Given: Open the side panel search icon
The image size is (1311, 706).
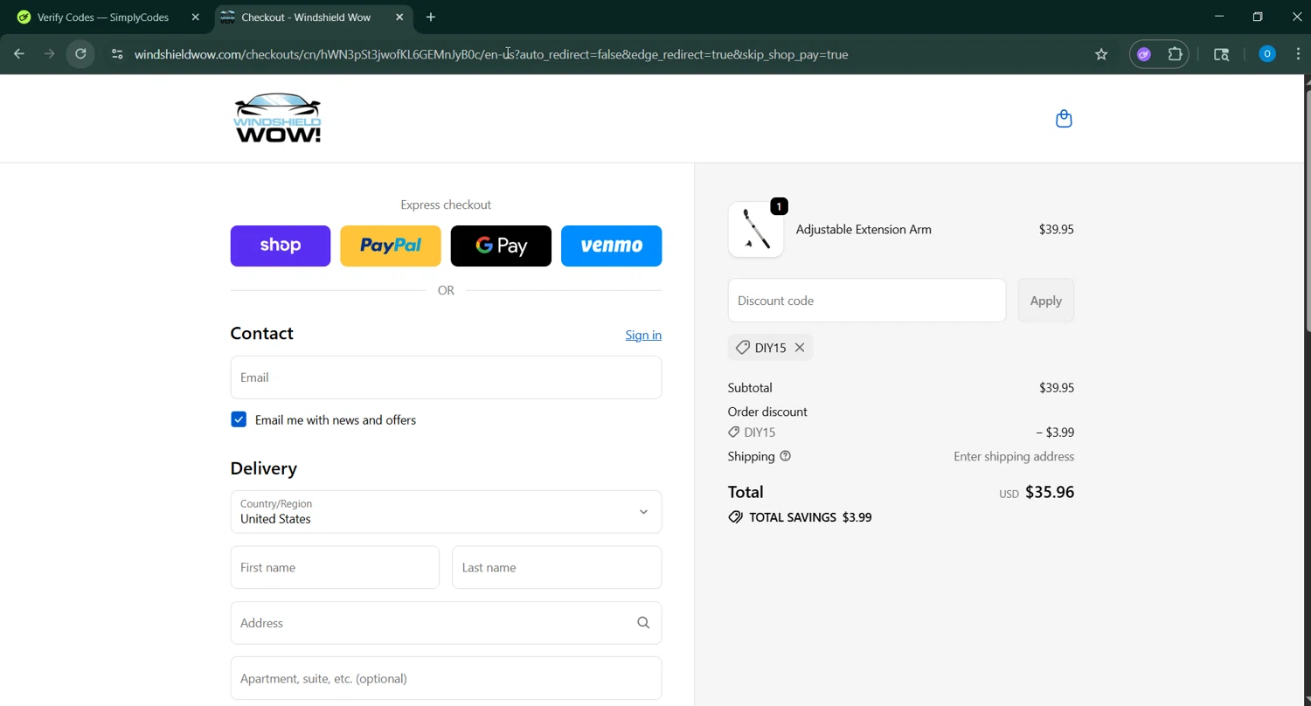Looking at the screenshot, I should pyautogui.click(x=1222, y=54).
